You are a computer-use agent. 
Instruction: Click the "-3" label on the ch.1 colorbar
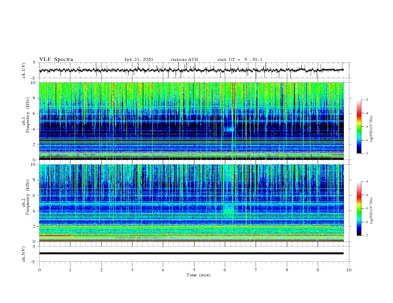(366, 100)
